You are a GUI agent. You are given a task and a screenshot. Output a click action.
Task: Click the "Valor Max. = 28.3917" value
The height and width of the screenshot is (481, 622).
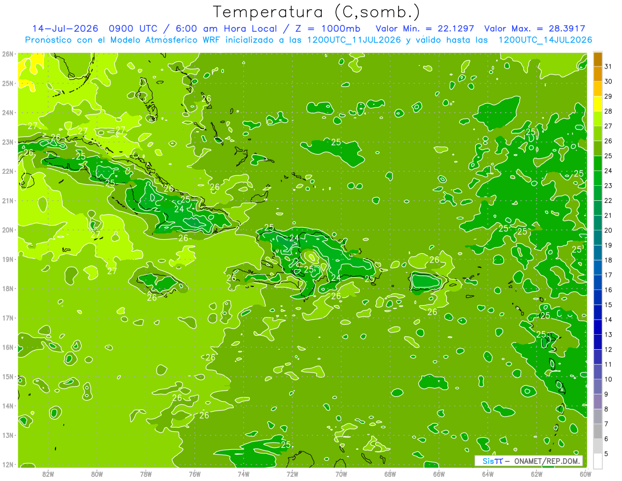[x=534, y=29]
